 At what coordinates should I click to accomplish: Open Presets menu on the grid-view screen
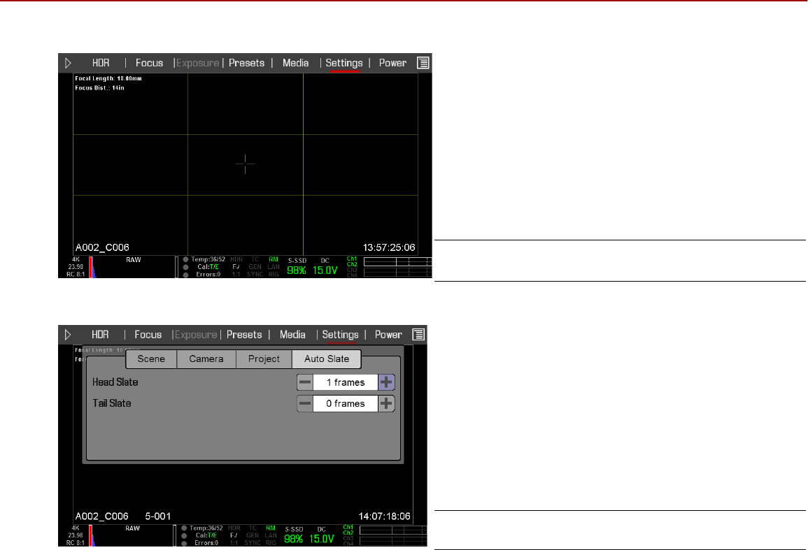247,63
